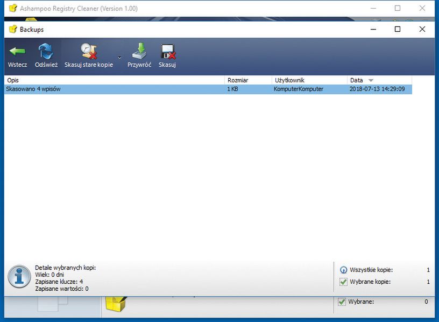Click the '2018-07-13 14:29:09' date cell
439x322 pixels.
pyautogui.click(x=377, y=89)
